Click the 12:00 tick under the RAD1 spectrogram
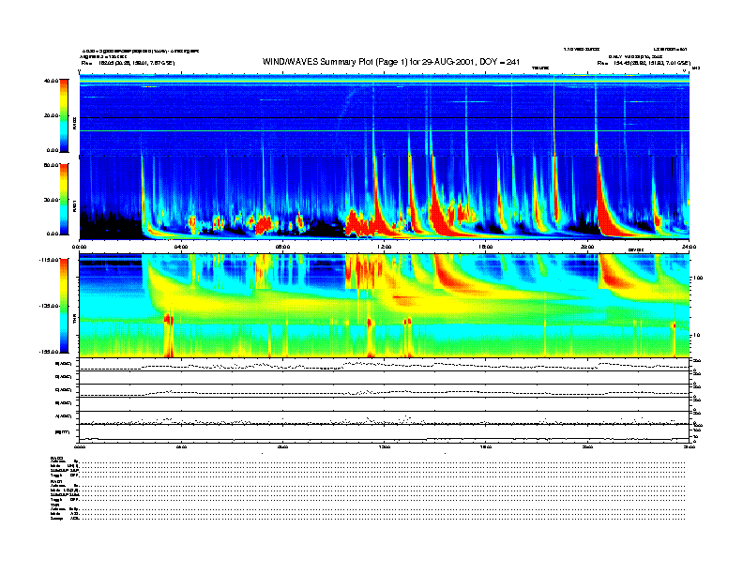 pos(384,247)
